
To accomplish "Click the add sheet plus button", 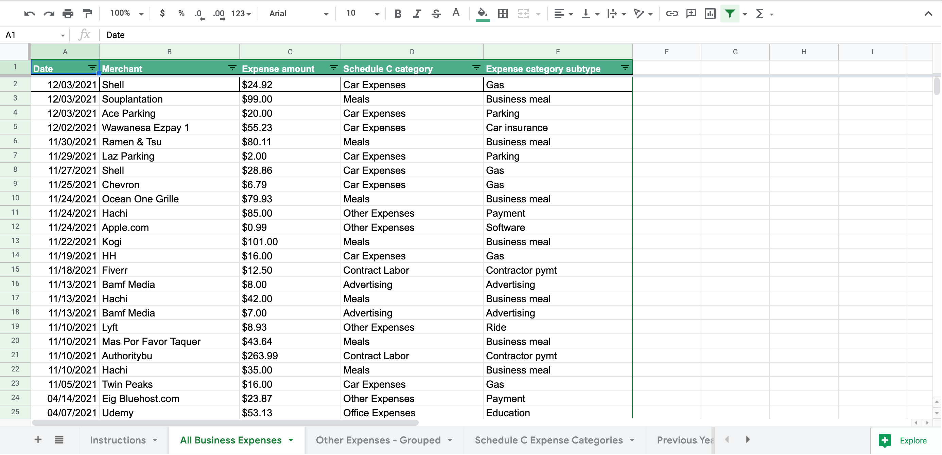I will (x=38, y=440).
